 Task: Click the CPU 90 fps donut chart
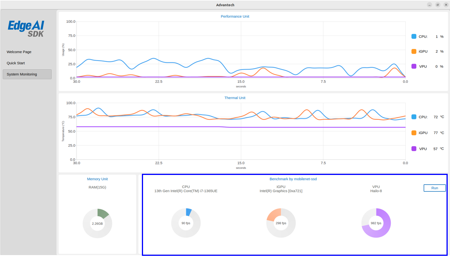186,223
